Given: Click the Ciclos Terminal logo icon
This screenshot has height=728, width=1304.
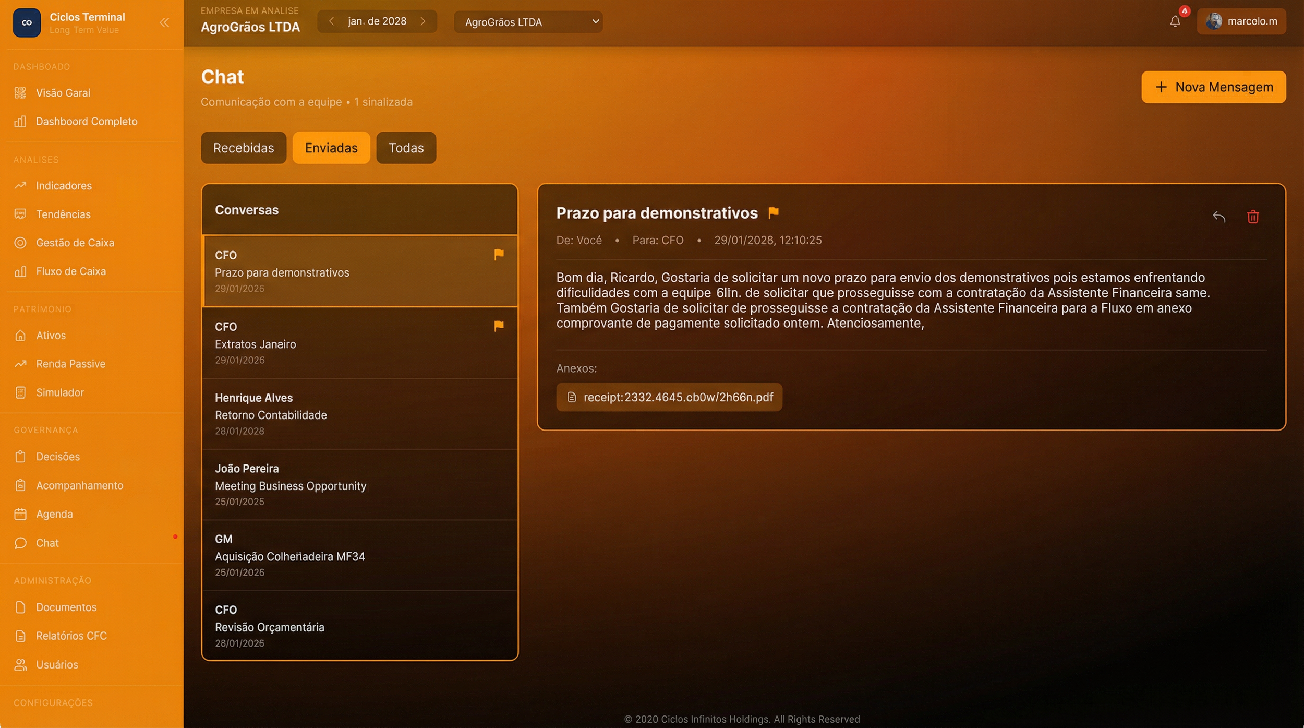Looking at the screenshot, I should click(27, 22).
